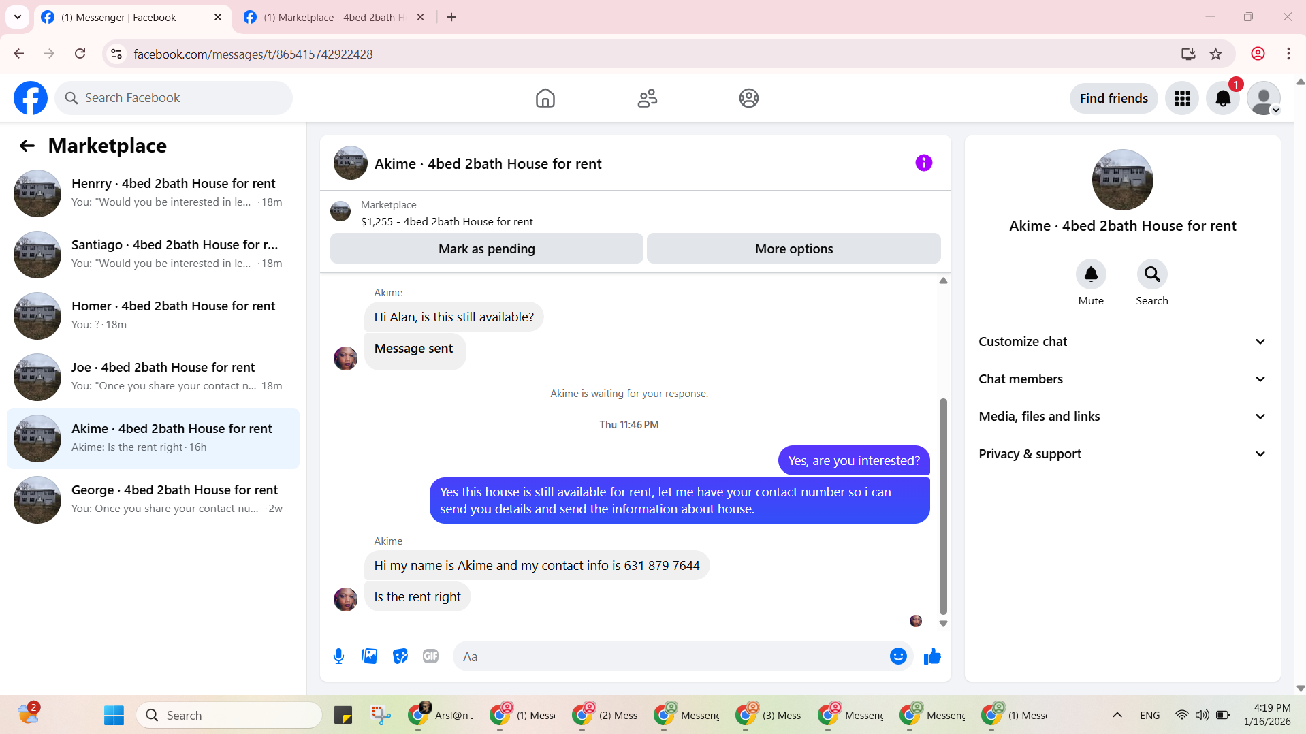Expand Media, files and links section

(x=1122, y=417)
